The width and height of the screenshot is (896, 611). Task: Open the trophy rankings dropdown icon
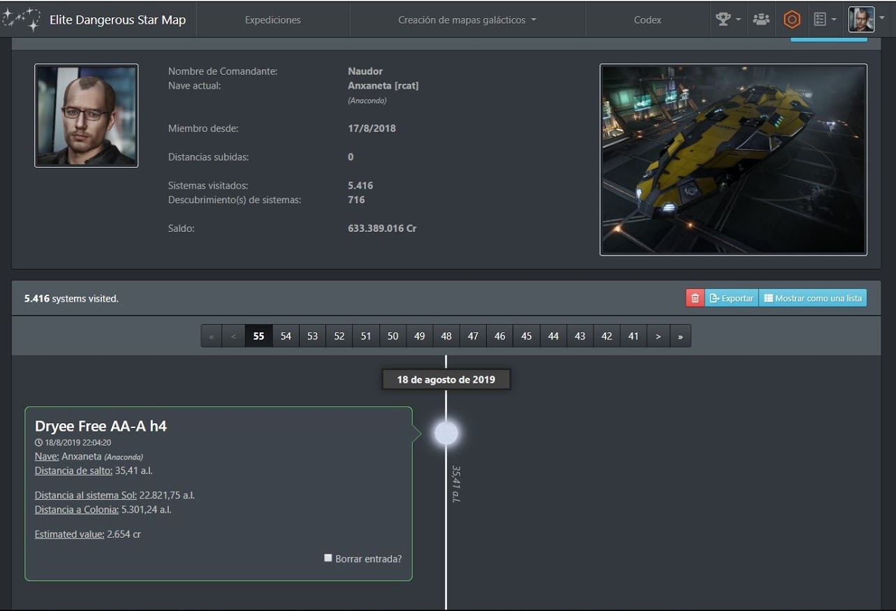click(x=728, y=20)
